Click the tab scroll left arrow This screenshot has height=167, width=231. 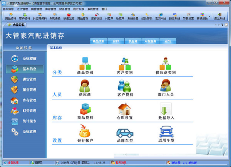(216, 25)
